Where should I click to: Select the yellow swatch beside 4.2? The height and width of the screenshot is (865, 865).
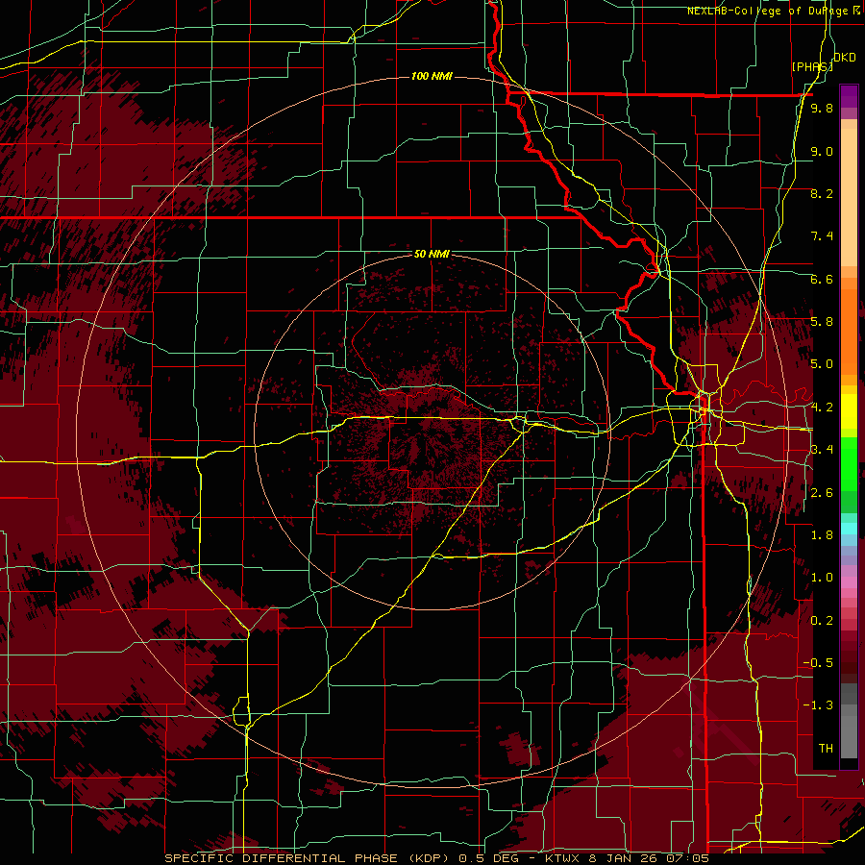849,411
